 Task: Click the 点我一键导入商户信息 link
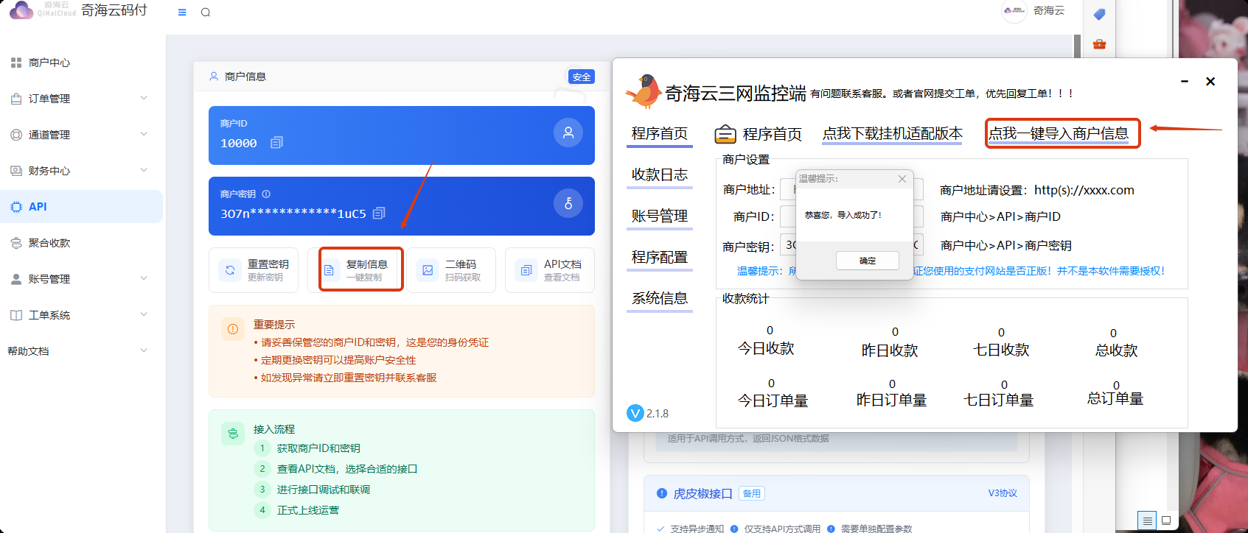tap(1059, 134)
